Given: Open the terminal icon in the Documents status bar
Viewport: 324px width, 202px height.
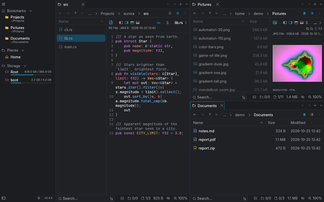Looking at the screenshot, I should (x=255, y=198).
